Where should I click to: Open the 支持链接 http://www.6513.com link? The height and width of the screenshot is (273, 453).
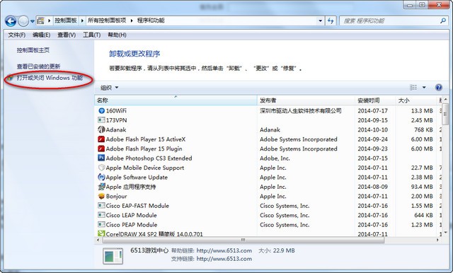pos(224,259)
